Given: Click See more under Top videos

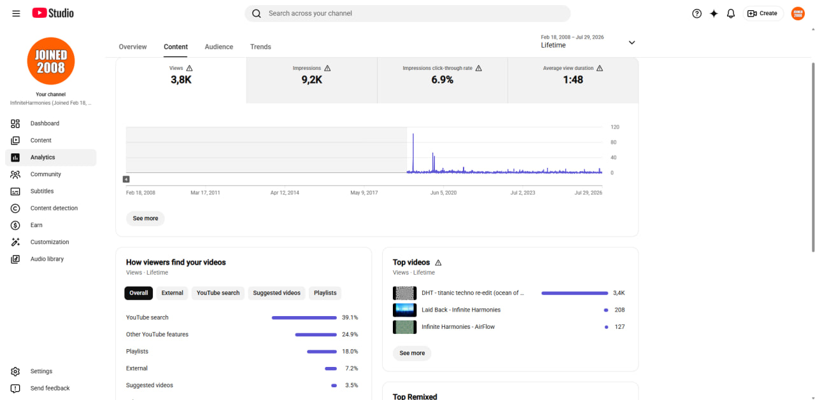Looking at the screenshot, I should tap(412, 354).
